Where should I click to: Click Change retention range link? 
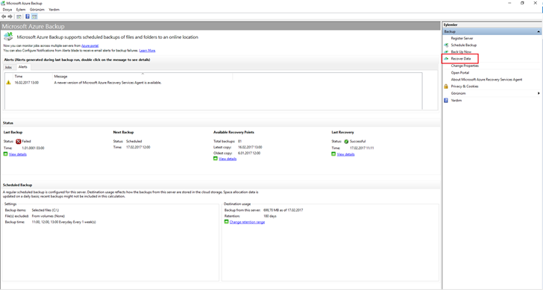coord(248,222)
